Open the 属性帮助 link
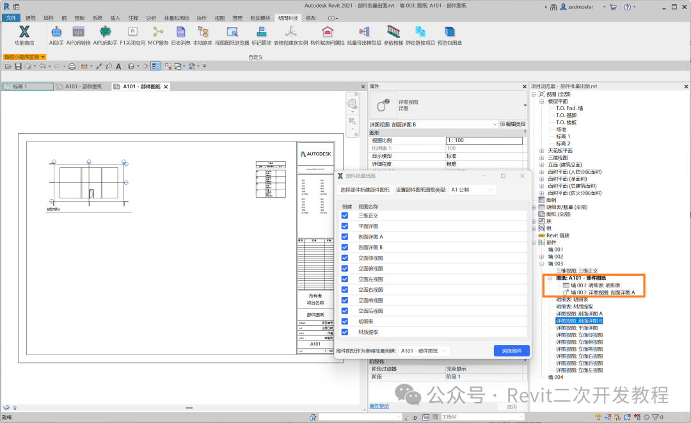This screenshot has height=423, width=691. (x=379, y=406)
